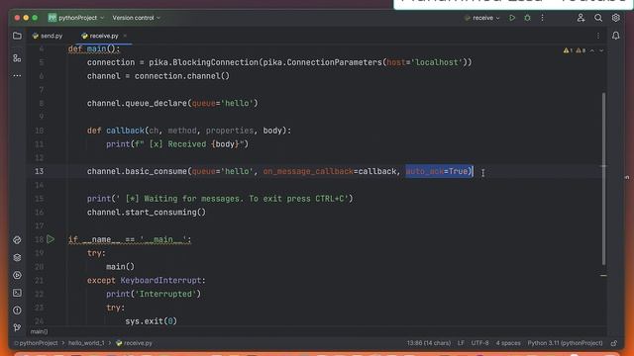The height and width of the screenshot is (356, 634).
Task: Click receive.py breadcrumb
Action: tap(134, 343)
